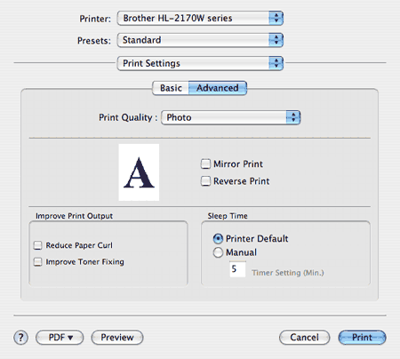
Task: Click the Timer Setting minutes field
Action: [237, 269]
